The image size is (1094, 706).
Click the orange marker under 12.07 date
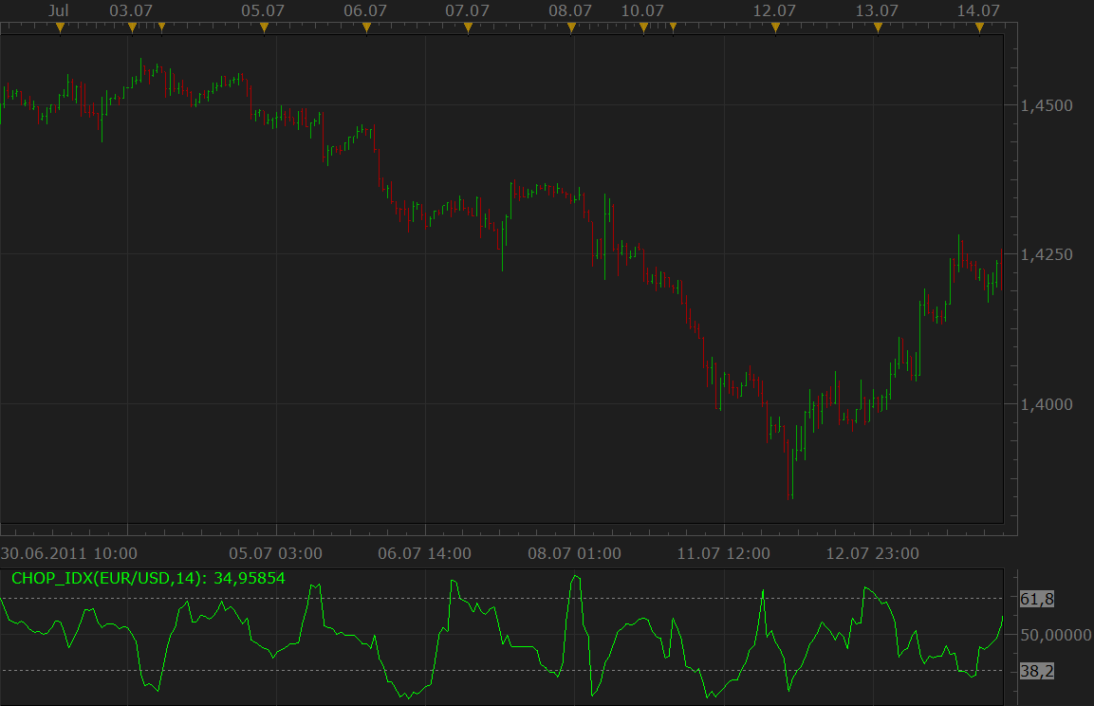click(775, 28)
